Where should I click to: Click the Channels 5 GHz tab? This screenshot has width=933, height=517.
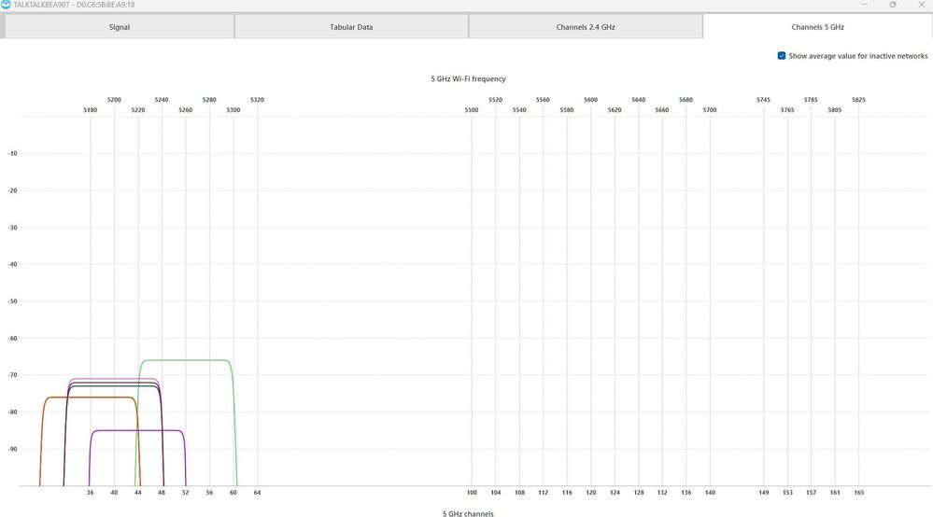(817, 27)
